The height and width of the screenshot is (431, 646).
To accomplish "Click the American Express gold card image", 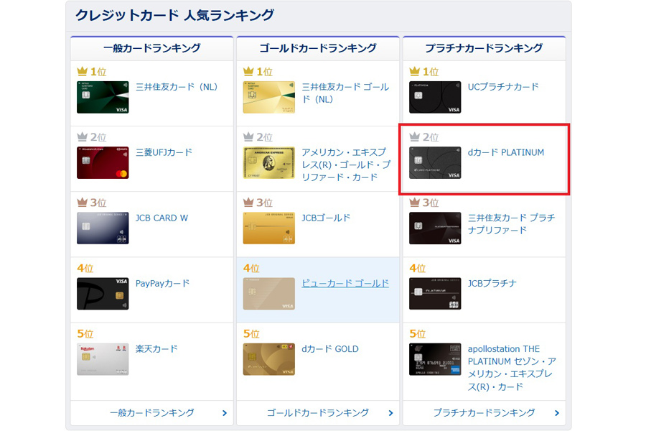I will coord(269,162).
